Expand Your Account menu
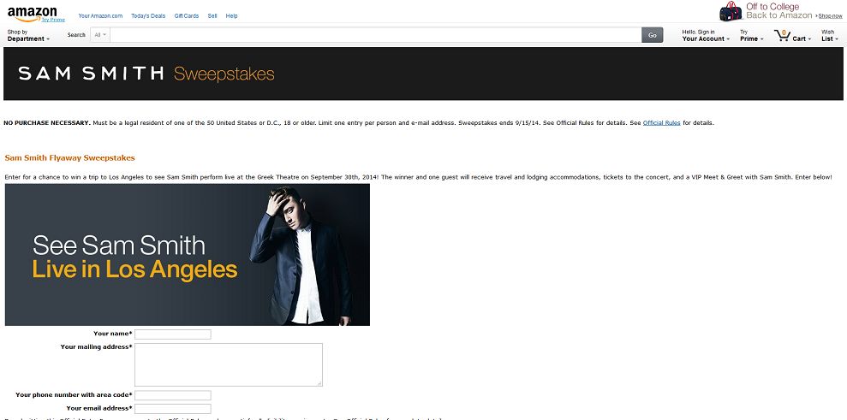This screenshot has height=420, width=847. (x=706, y=36)
